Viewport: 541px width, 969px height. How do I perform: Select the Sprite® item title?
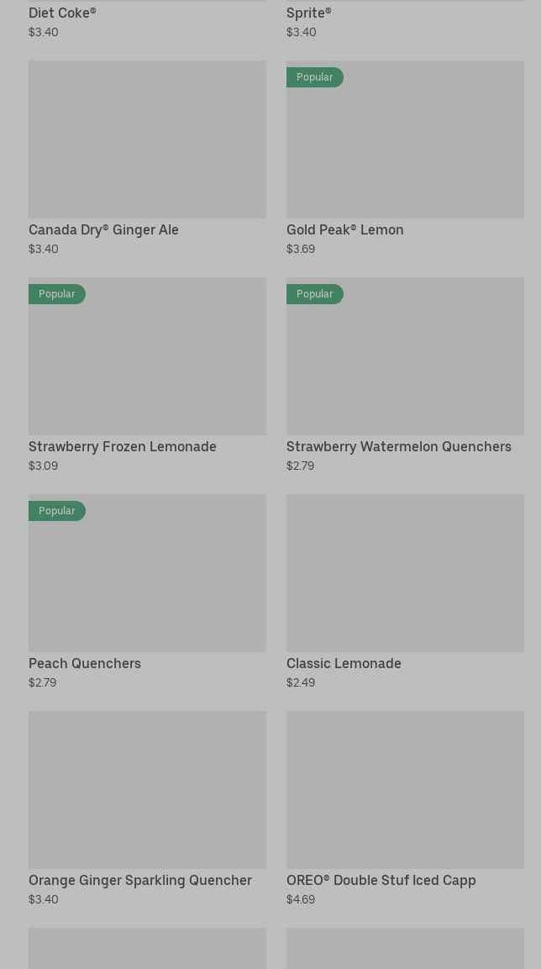coord(308,13)
